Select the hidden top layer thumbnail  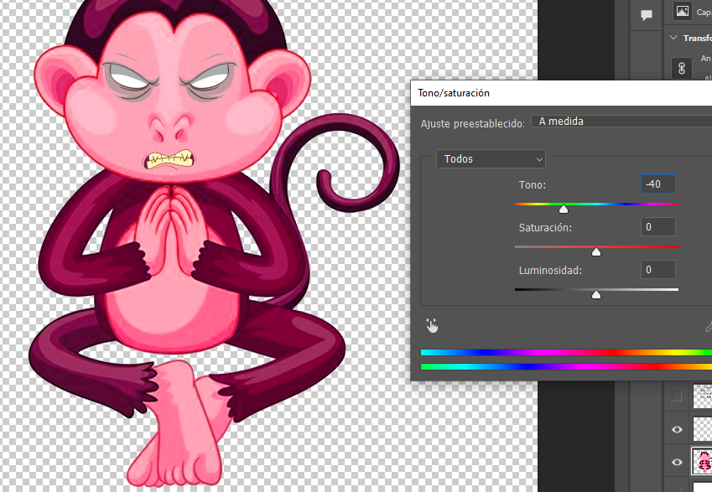point(703,396)
